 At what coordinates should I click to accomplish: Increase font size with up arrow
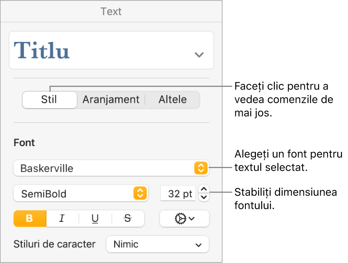click(204, 189)
